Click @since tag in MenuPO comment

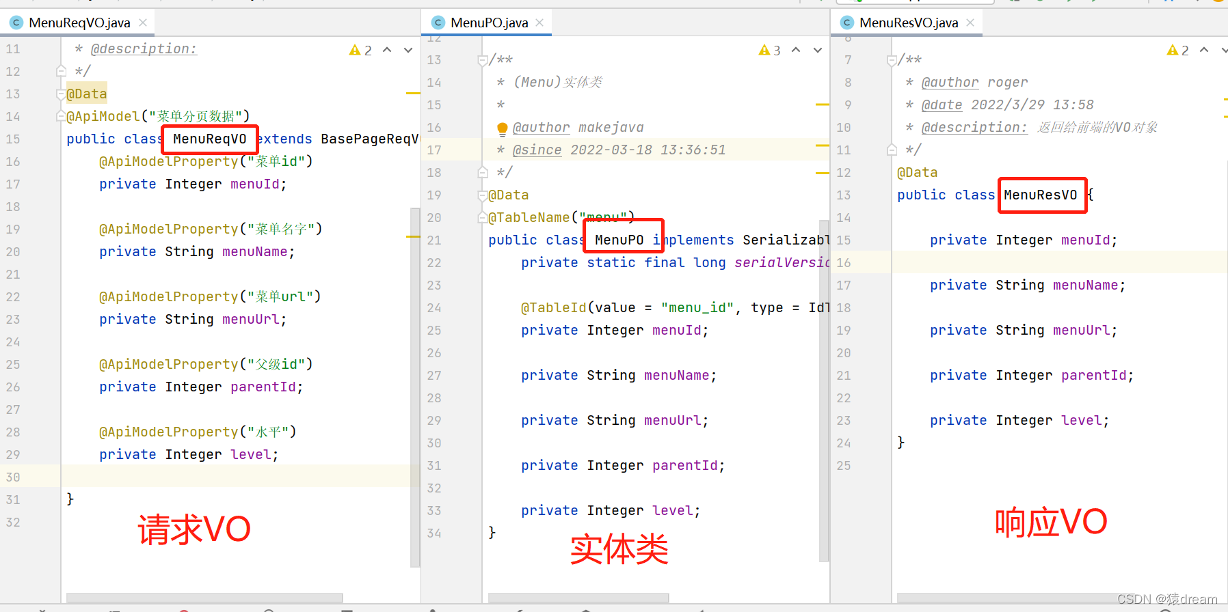pyautogui.click(x=537, y=150)
